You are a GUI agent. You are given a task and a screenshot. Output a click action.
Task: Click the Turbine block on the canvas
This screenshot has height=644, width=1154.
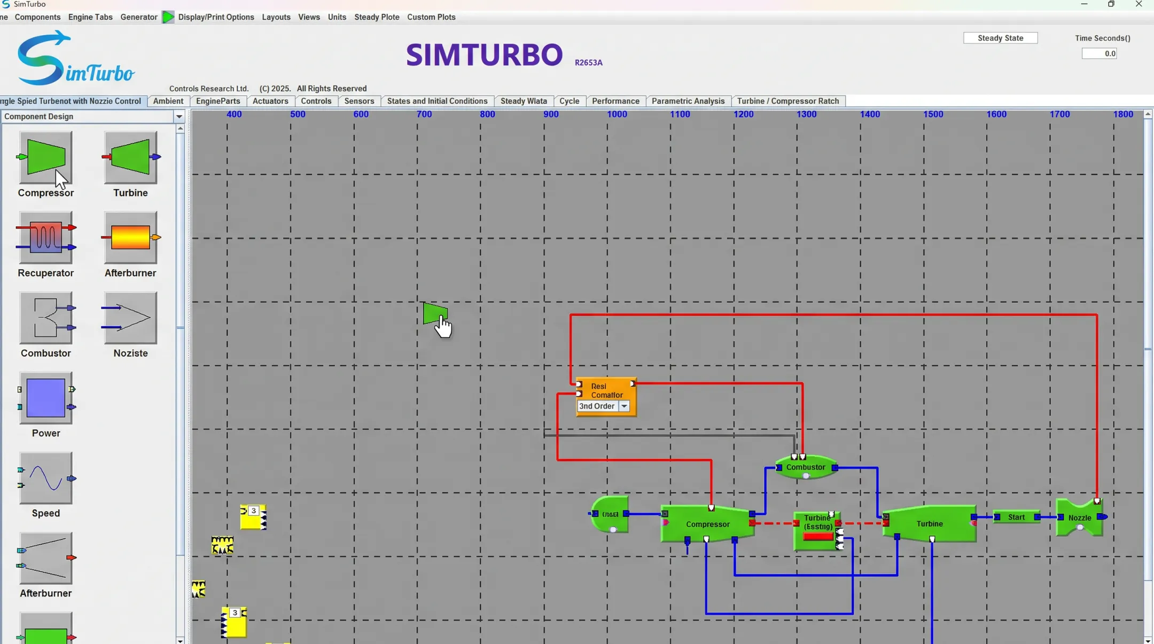(930, 523)
